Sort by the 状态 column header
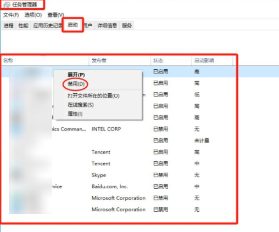The image size is (279, 232). 171,60
